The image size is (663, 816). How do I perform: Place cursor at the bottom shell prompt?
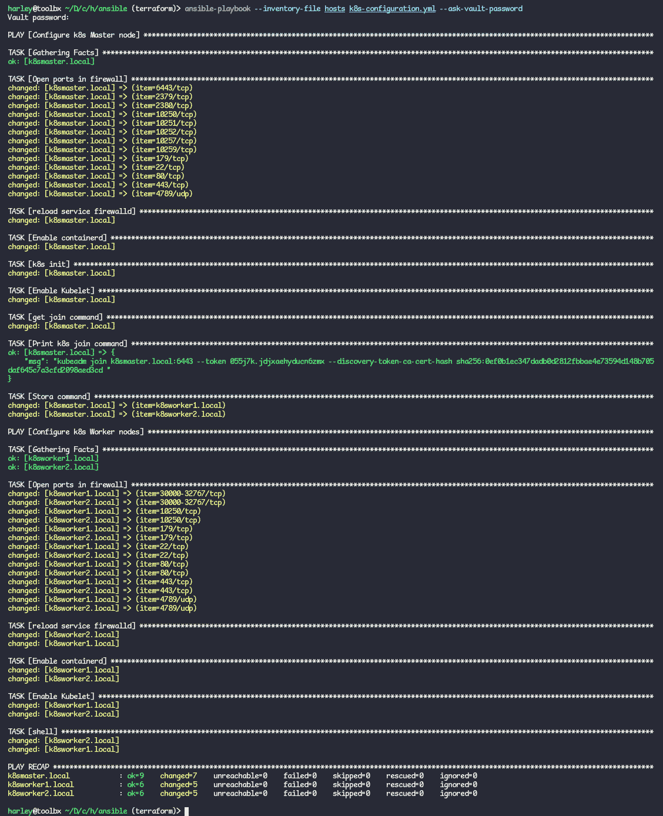(187, 811)
